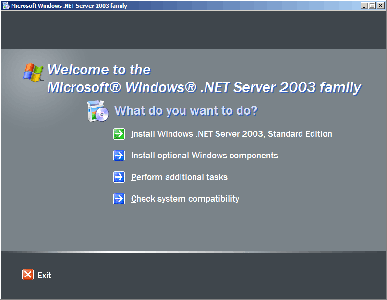Minimize the setup window

[364, 6]
